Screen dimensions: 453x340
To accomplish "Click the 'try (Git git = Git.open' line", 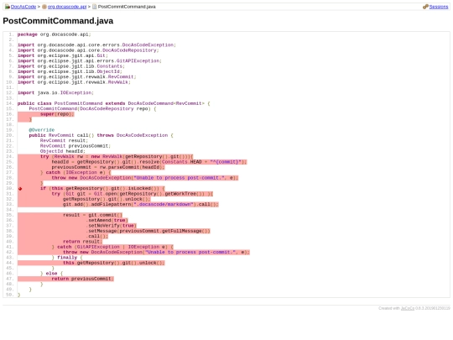I will click(x=132, y=194).
